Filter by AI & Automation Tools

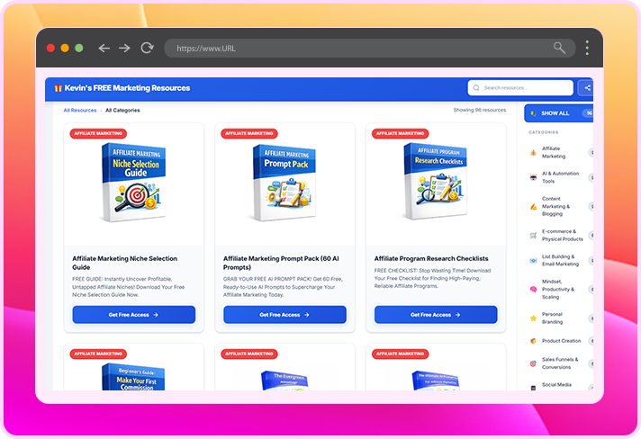point(560,177)
